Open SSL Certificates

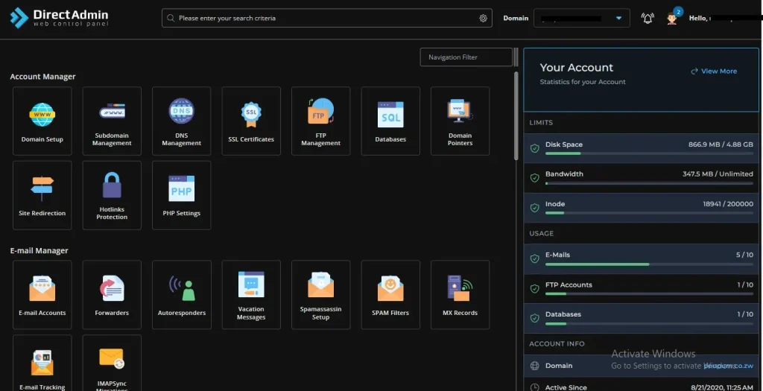pyautogui.click(x=251, y=121)
